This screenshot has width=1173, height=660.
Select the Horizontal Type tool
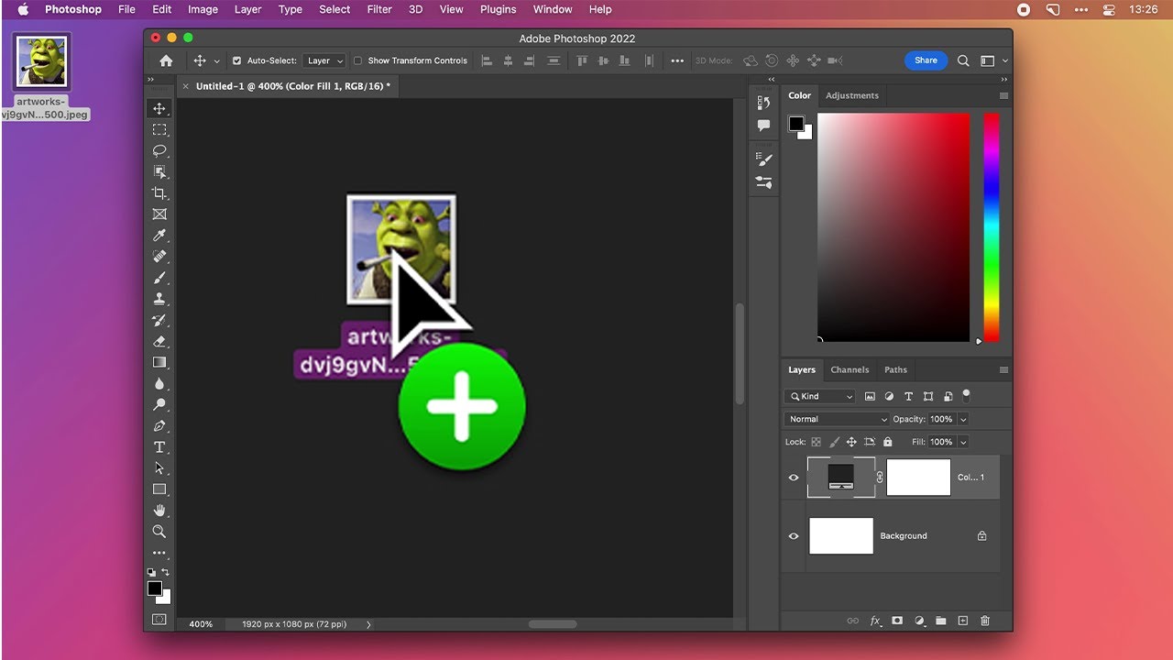(159, 446)
